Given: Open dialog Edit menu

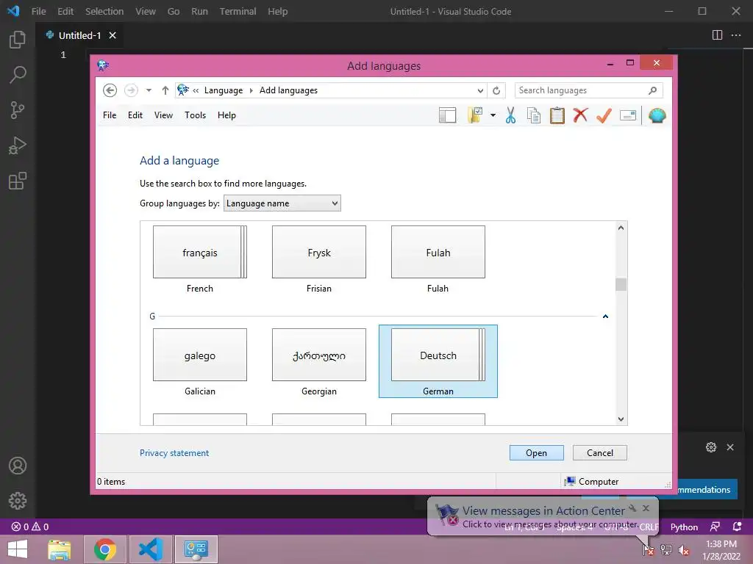Looking at the screenshot, I should click(x=135, y=115).
